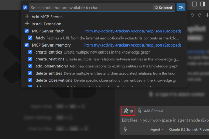Open the tools picker wrench icon
This screenshot has width=209, height=139.
(x=128, y=111)
